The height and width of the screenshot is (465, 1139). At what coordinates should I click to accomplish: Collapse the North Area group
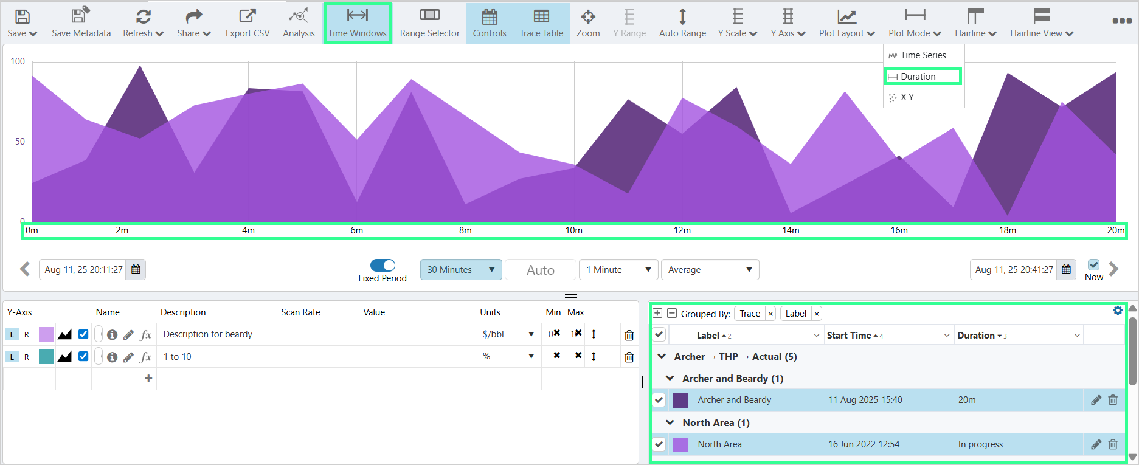click(x=670, y=422)
